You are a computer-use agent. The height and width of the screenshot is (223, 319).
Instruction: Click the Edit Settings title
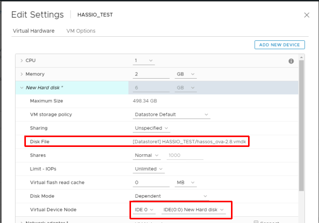37,14
